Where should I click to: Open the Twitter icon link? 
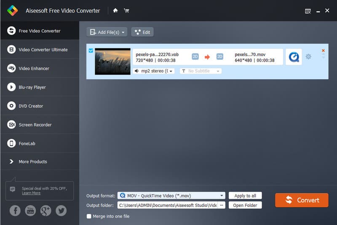point(61,211)
